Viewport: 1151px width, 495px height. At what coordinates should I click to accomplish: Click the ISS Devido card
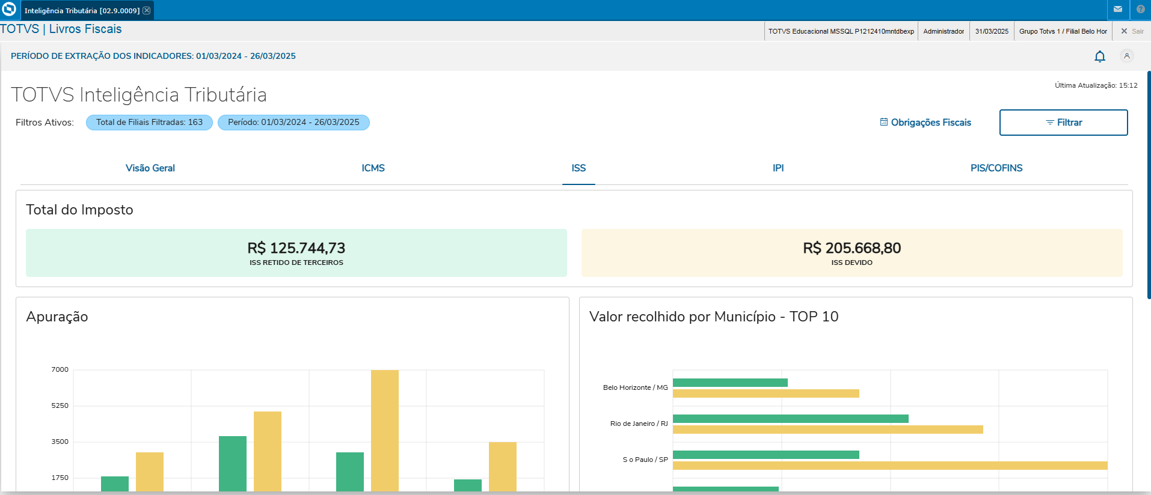(852, 253)
